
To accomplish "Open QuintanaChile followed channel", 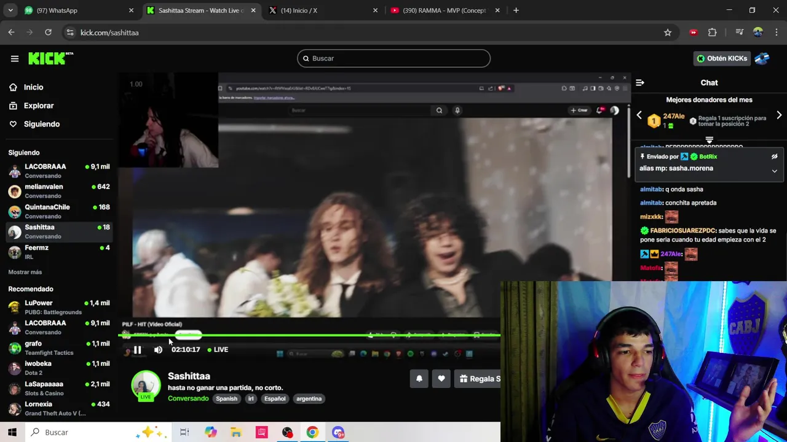I will (x=59, y=211).
